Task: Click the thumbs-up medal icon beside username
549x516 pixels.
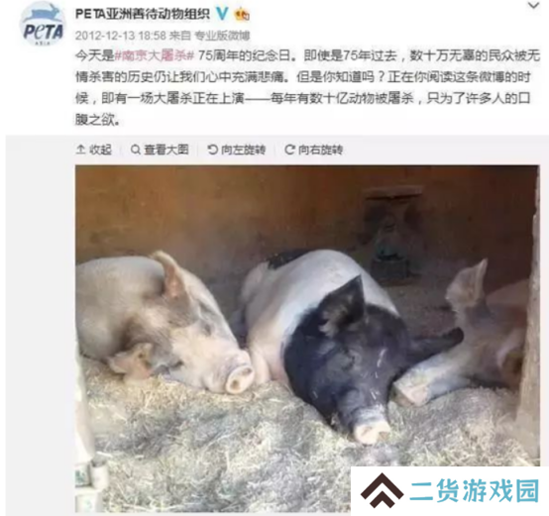Action: [x=242, y=14]
